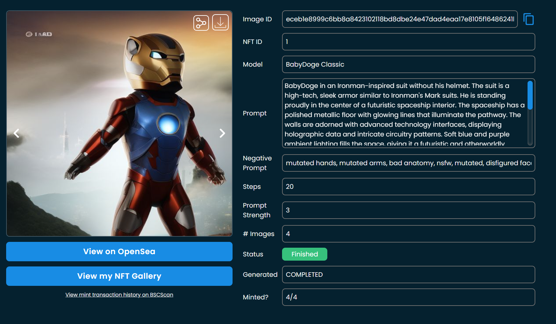Open the View on OpenSea button
The width and height of the screenshot is (556, 324).
(119, 252)
